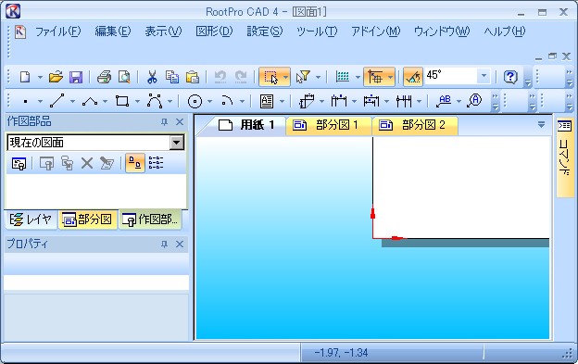Select the text box tool
Screen dimensions: 578x364
pos(267,101)
